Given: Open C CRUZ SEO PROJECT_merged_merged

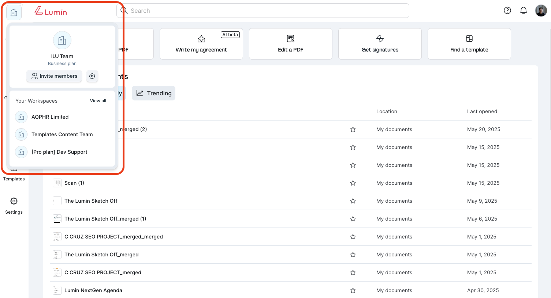Looking at the screenshot, I should pyautogui.click(x=113, y=237).
